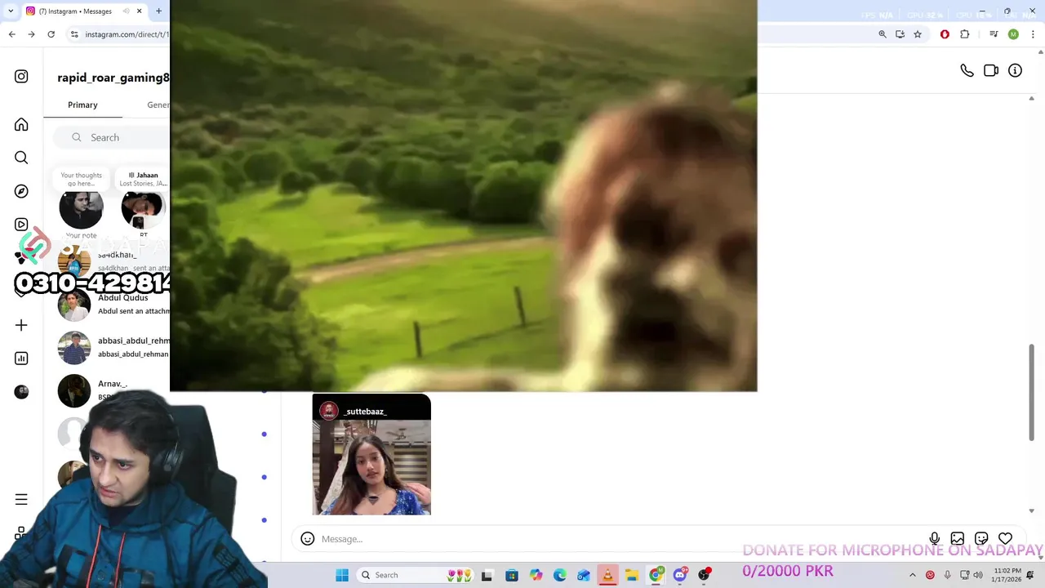
Task: Open the emoji picker
Action: tap(307, 538)
